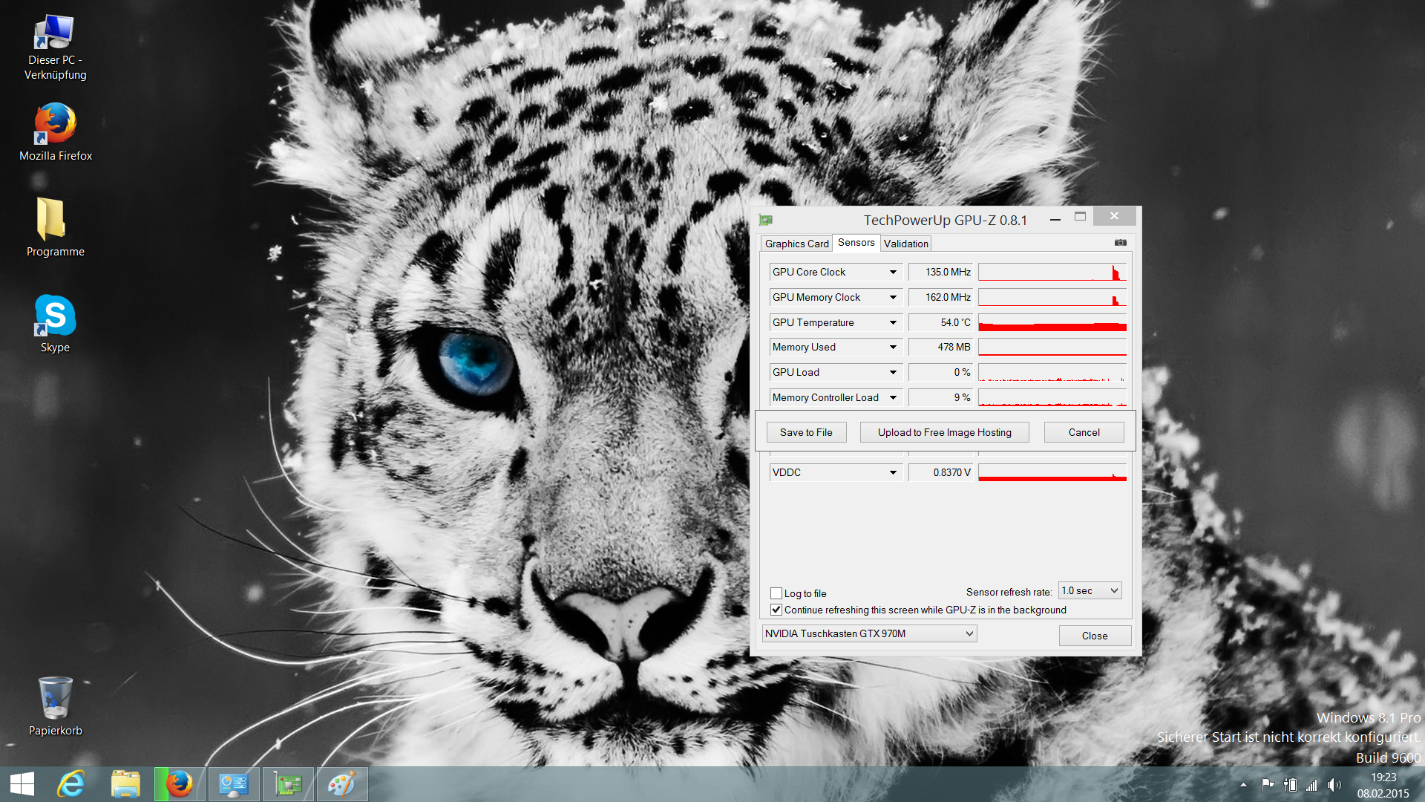Open Dieser PC desktop shortcut
The image size is (1425, 802).
(x=55, y=48)
